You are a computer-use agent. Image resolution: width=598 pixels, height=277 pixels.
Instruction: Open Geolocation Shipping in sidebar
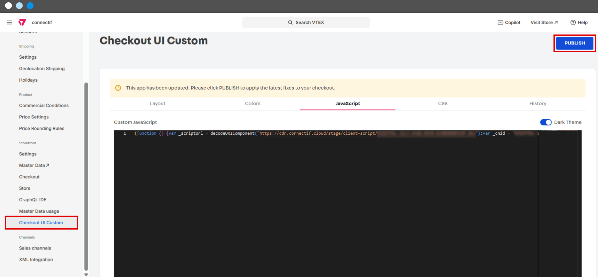point(42,69)
